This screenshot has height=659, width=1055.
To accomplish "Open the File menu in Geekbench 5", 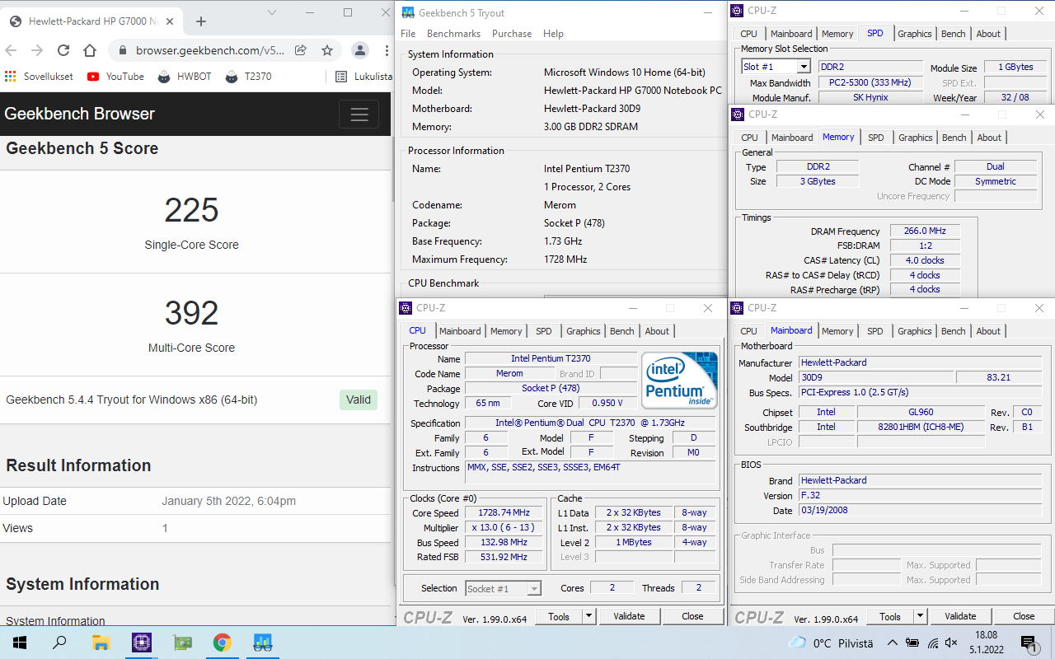I will (x=408, y=34).
